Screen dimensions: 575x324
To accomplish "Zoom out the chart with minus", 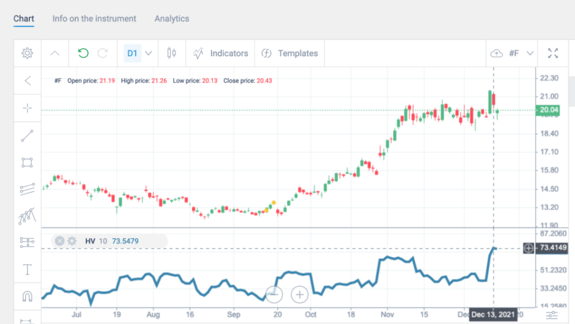I will (x=274, y=294).
